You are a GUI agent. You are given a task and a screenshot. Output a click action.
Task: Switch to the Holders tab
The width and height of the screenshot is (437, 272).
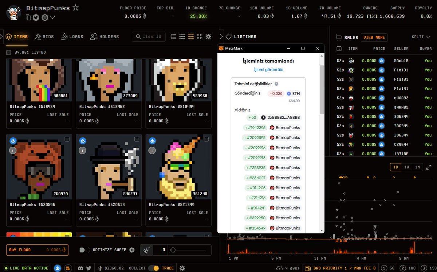(105, 37)
